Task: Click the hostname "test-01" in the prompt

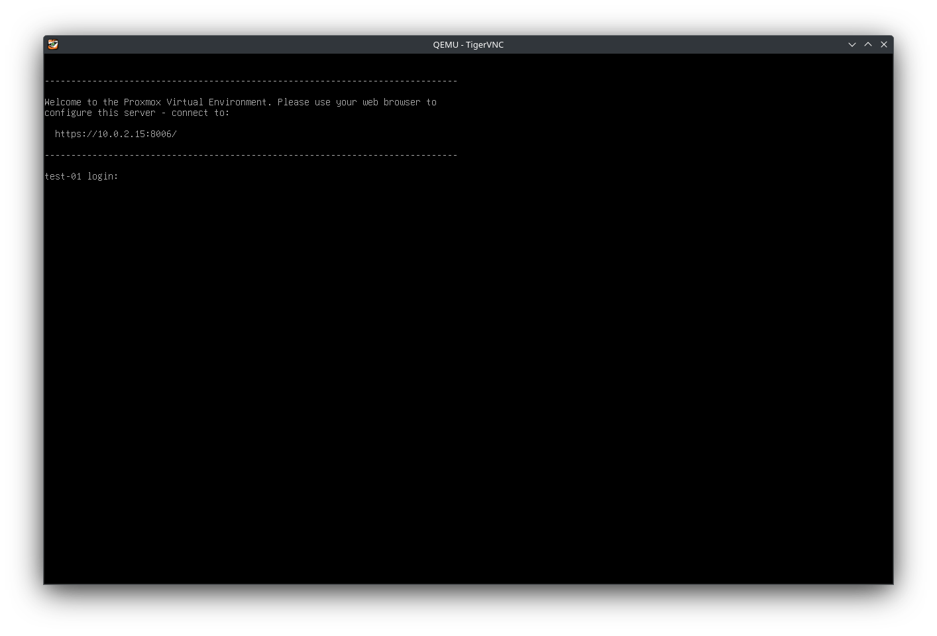Action: (x=63, y=176)
